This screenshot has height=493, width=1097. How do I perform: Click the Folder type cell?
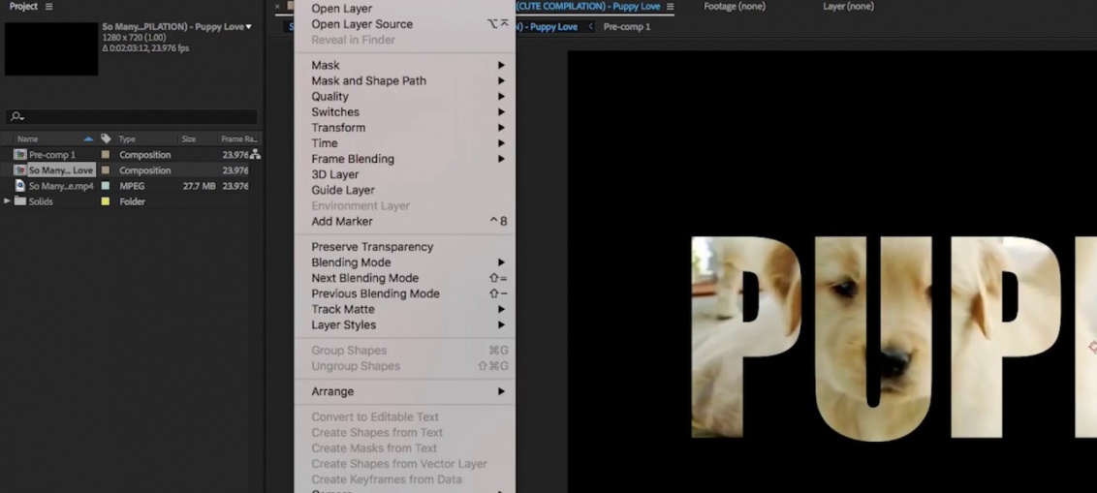[132, 201]
